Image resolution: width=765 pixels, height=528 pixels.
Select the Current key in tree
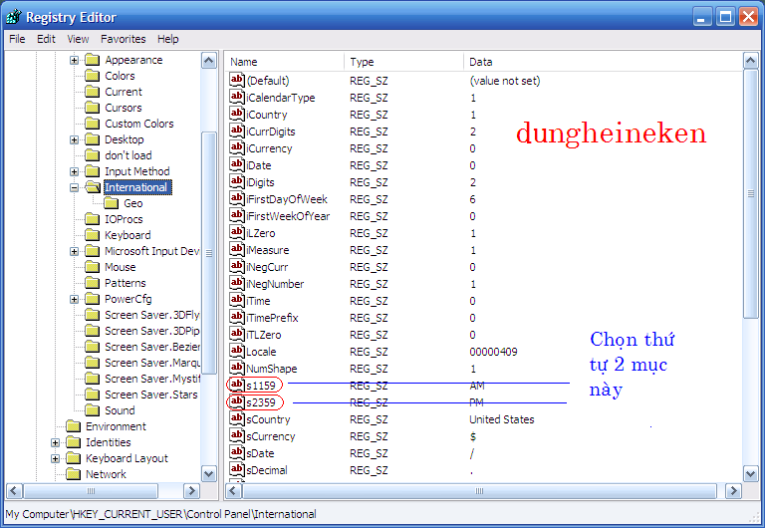(x=124, y=92)
